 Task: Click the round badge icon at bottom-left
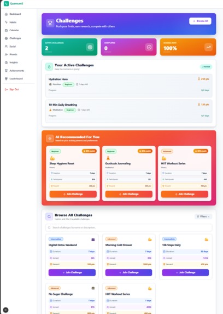pos(6,310)
